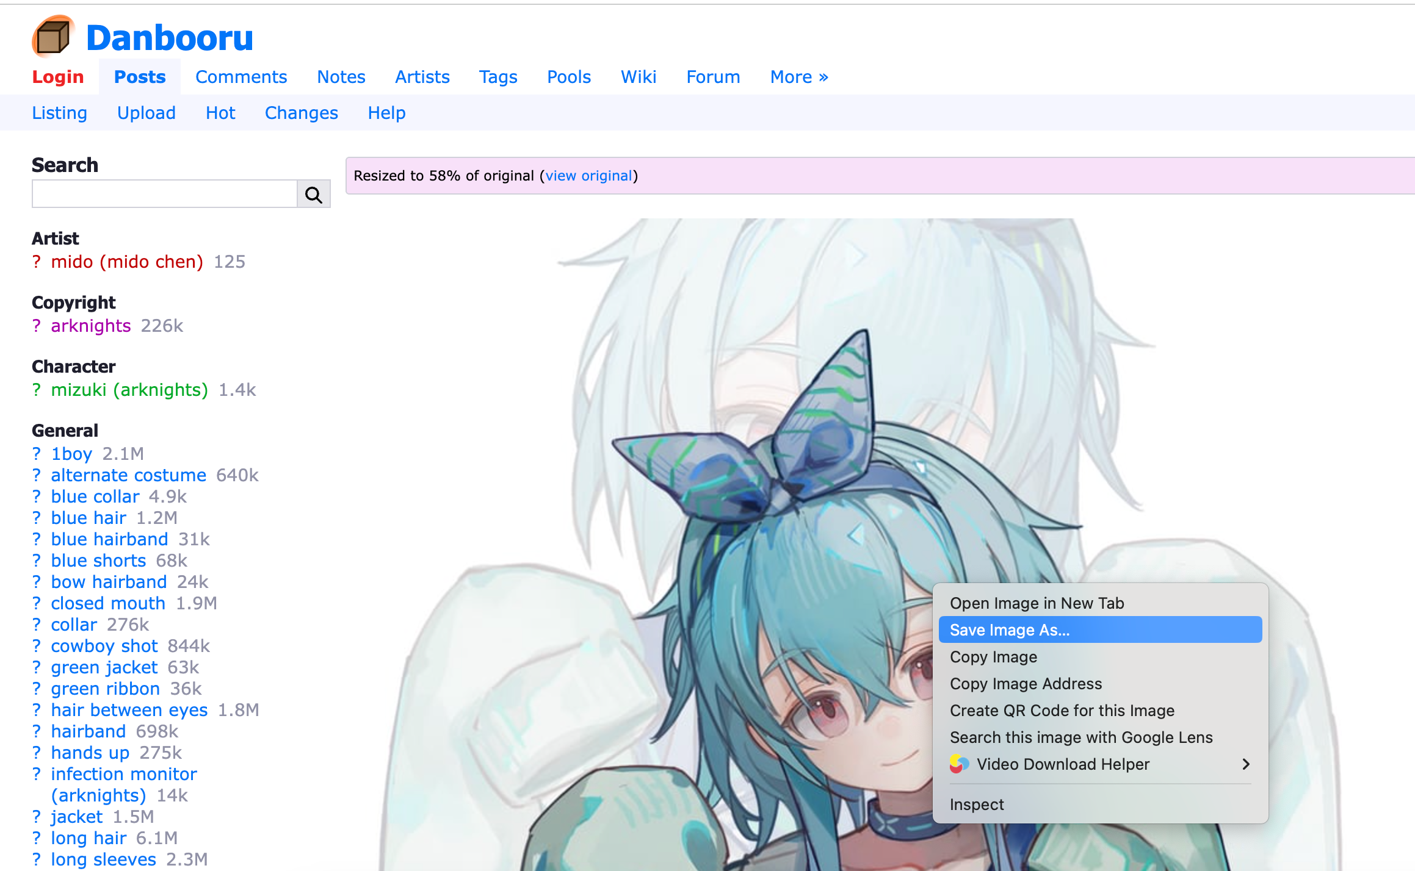Open the hair between eyes tag
This screenshot has height=871, width=1415.
pos(129,710)
